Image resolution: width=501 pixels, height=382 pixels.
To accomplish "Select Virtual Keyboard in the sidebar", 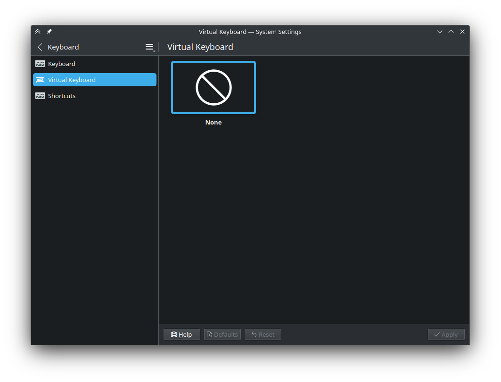I will point(72,80).
